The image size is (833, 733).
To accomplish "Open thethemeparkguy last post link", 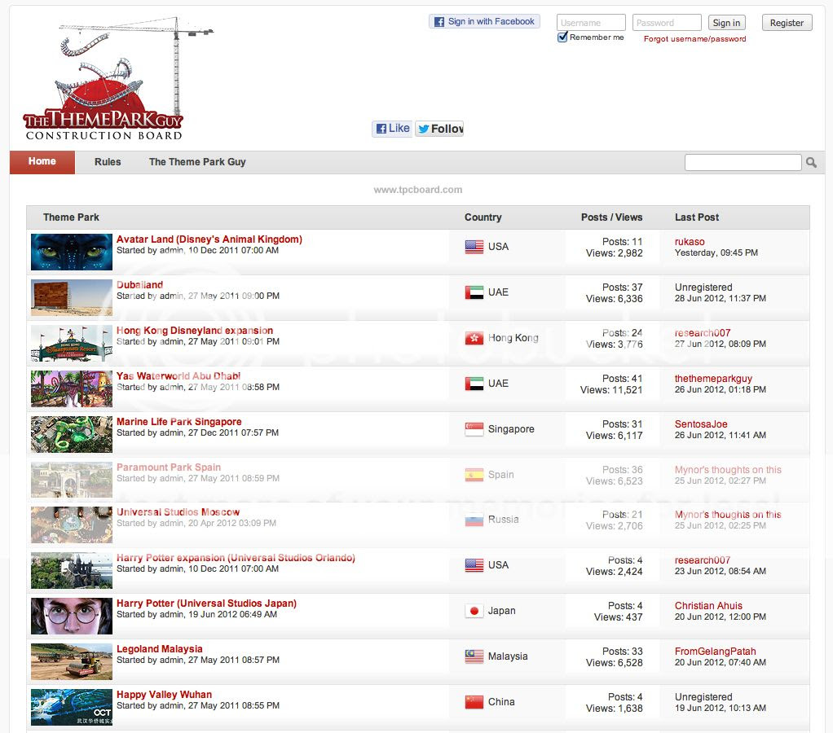I will click(x=713, y=379).
